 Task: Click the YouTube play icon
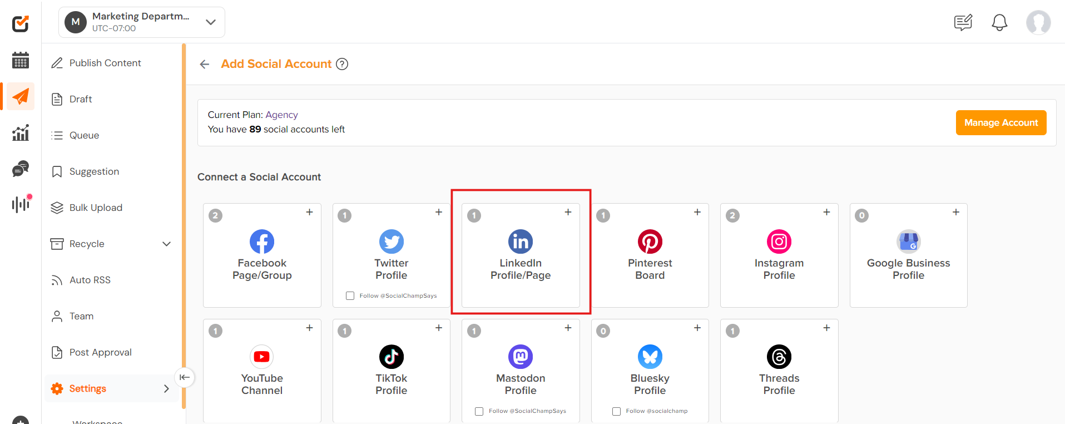coord(262,357)
